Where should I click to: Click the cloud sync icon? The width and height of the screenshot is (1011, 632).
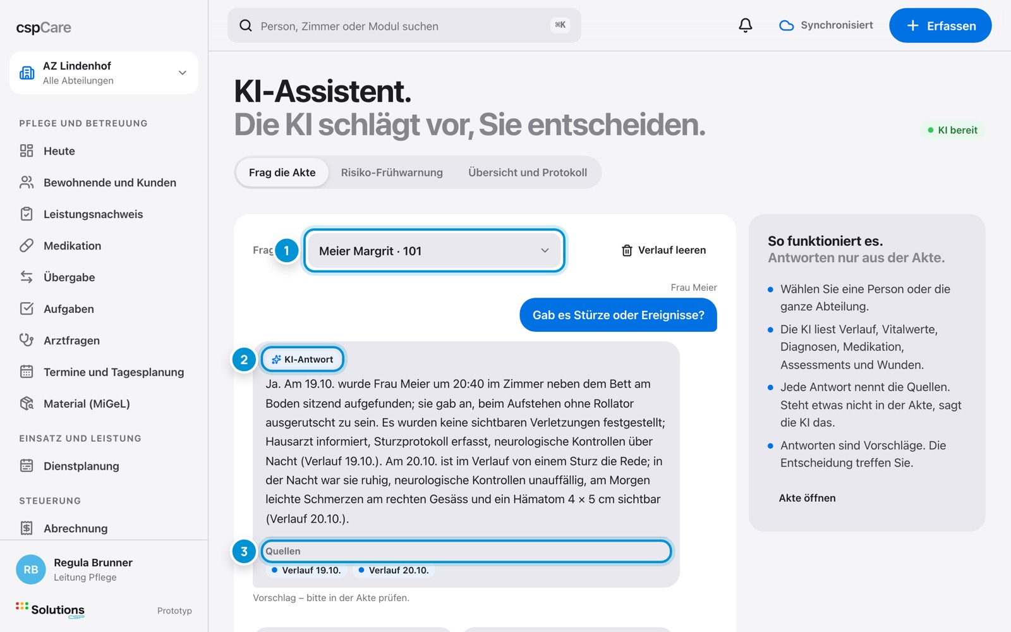787,25
